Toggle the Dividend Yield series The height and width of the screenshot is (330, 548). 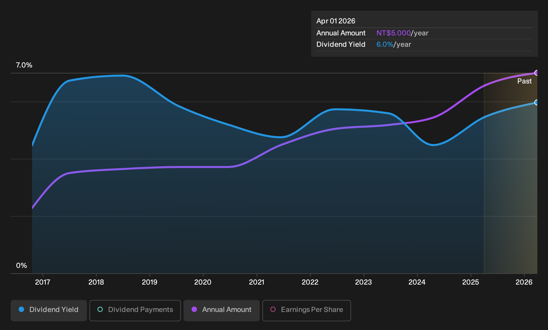pyautogui.click(x=49, y=310)
